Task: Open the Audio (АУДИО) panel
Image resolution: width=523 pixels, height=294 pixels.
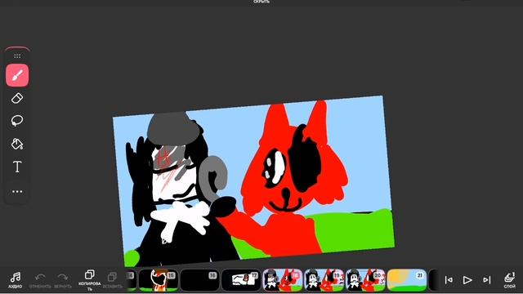Action: pyautogui.click(x=16, y=279)
